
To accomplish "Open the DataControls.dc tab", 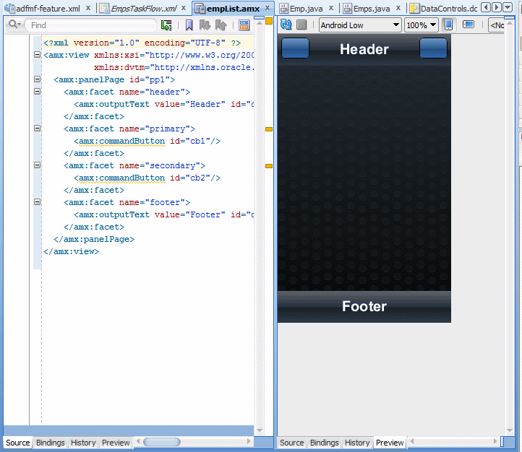I will click(x=449, y=9).
